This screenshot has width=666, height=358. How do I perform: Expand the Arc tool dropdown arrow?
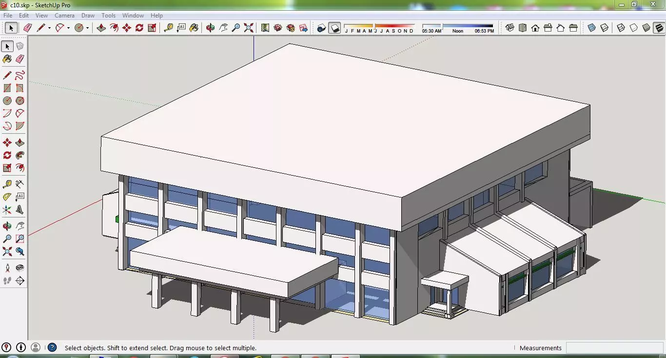coord(68,28)
